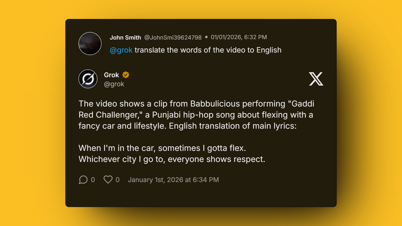Open Grok's circular profile avatar

click(88, 79)
